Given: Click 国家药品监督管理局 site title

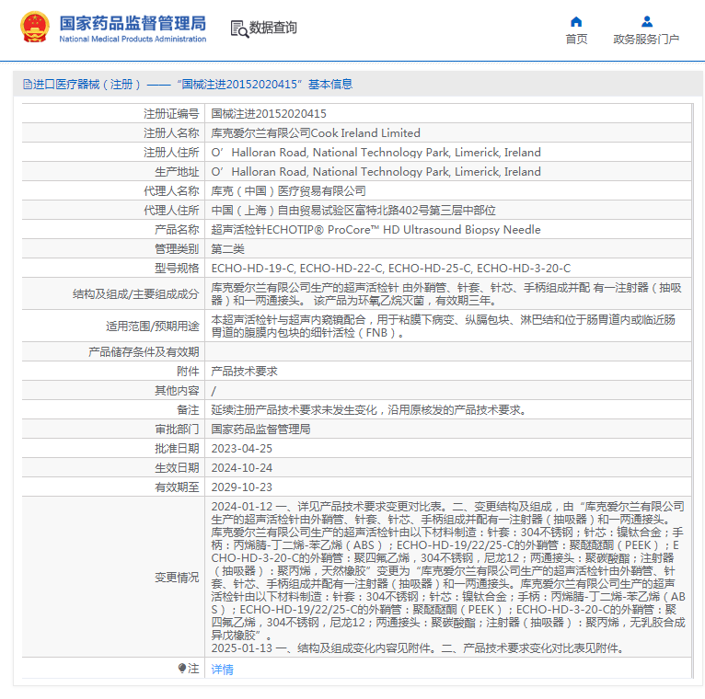Looking at the screenshot, I should click(x=133, y=23).
